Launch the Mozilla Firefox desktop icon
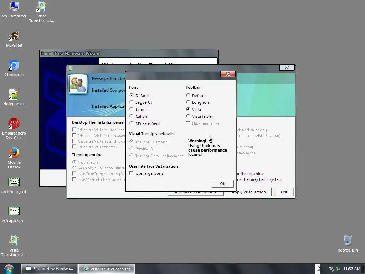 pyautogui.click(x=14, y=158)
